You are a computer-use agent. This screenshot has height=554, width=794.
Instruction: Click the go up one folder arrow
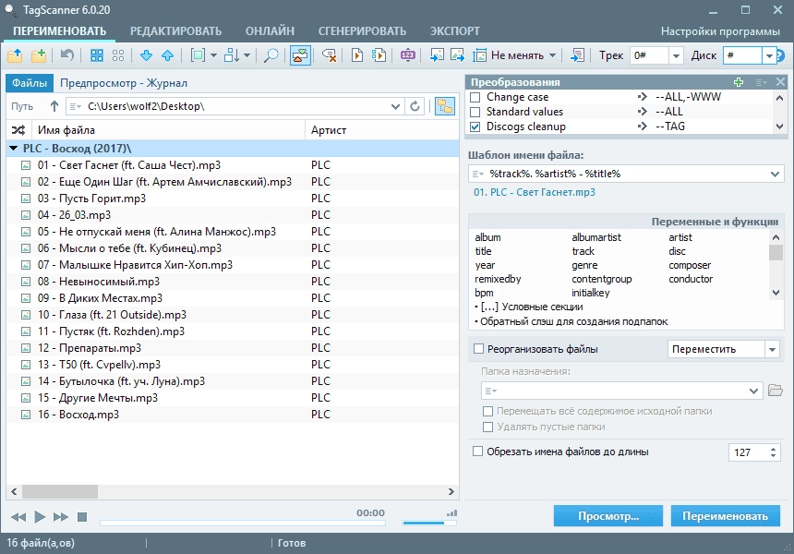54,106
